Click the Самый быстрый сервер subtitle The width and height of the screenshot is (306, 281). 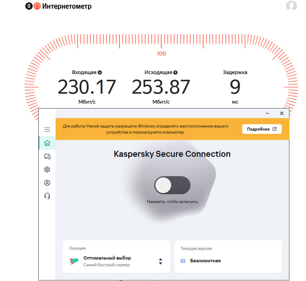106,265
